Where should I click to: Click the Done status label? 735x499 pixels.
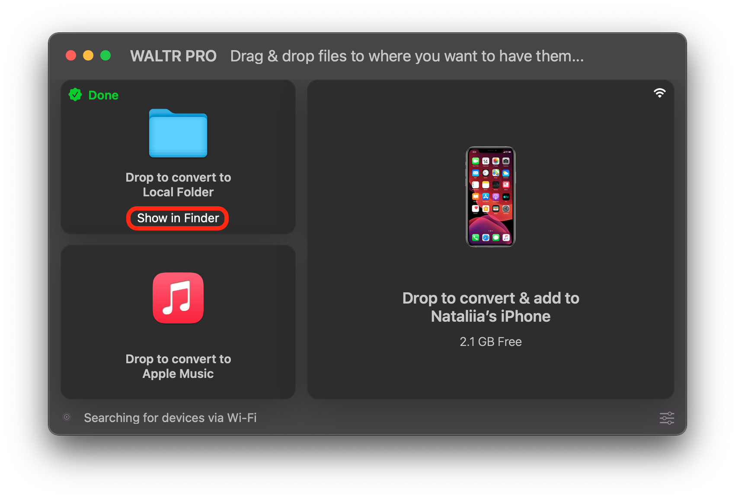coord(103,95)
